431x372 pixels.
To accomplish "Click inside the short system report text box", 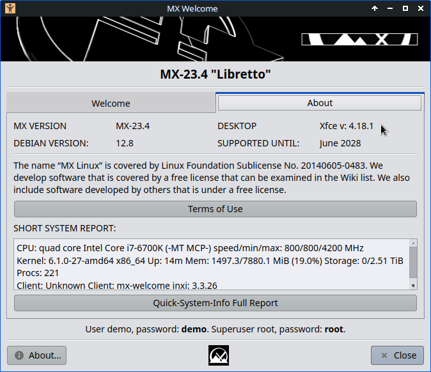I will (212, 265).
